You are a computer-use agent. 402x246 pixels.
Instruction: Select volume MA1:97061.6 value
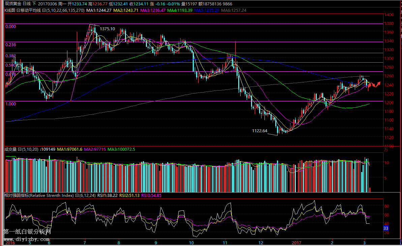coord(69,149)
